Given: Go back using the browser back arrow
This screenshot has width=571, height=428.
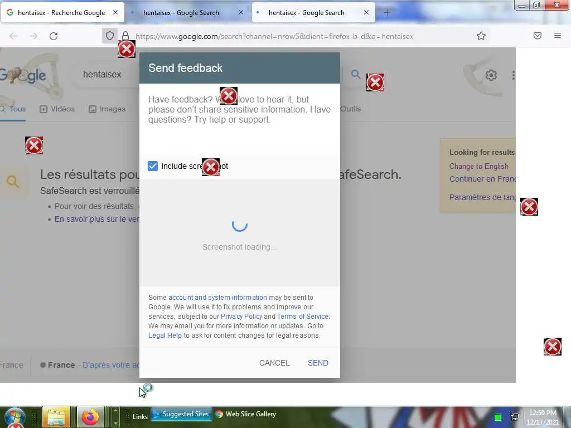Looking at the screenshot, I should 13,36.
